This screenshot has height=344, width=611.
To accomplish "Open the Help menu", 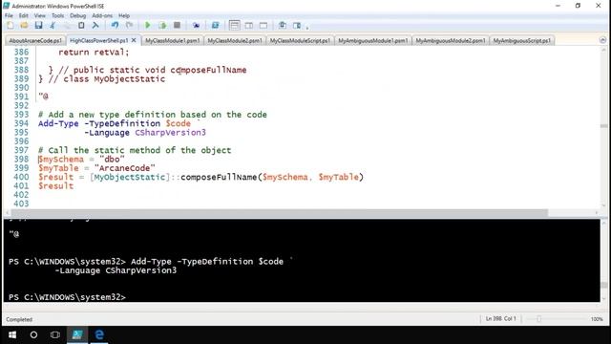I will tap(124, 15).
